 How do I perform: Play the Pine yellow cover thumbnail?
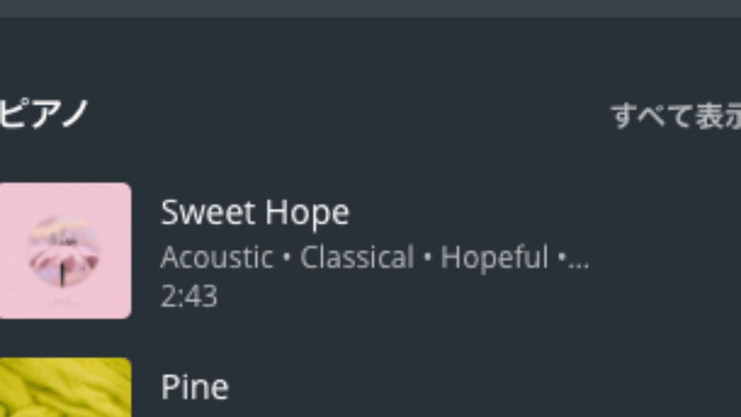coord(65,387)
